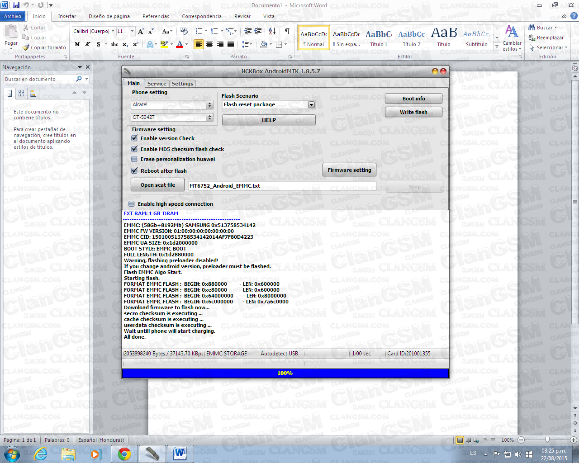This screenshot has height=463, width=579.
Task: Toggle paragraph marks pilcrow icon
Action: coord(287,31)
